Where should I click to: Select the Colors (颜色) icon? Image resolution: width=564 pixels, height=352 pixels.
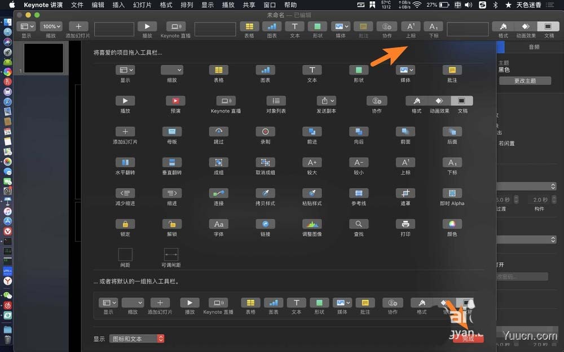click(452, 224)
